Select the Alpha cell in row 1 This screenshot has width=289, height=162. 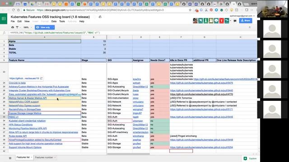point(44,41)
